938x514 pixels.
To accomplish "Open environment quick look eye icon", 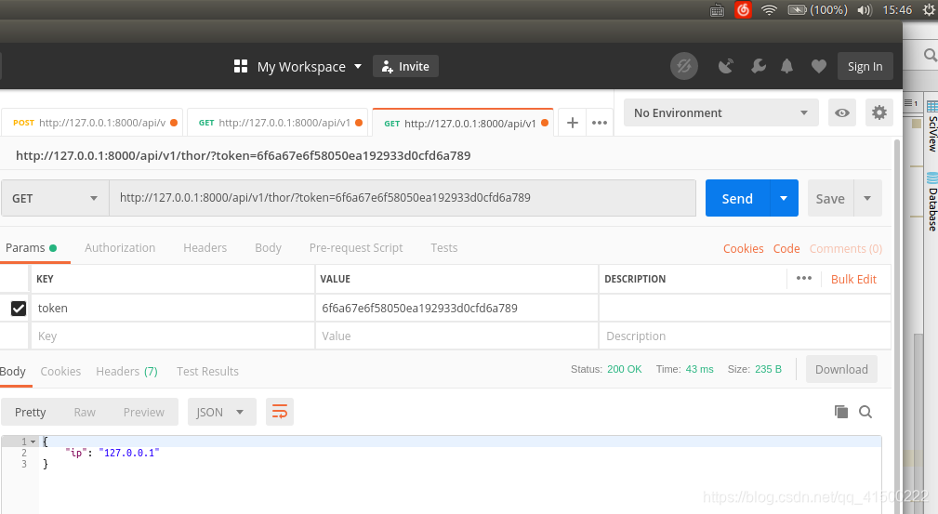I will pyautogui.click(x=841, y=112).
